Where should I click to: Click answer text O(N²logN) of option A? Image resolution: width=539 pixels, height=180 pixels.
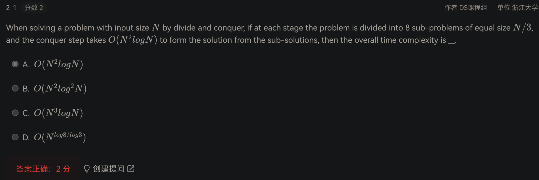(59, 64)
